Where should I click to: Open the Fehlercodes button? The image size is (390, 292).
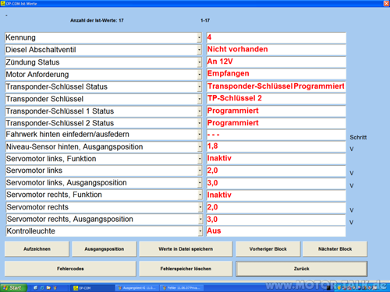(70, 269)
